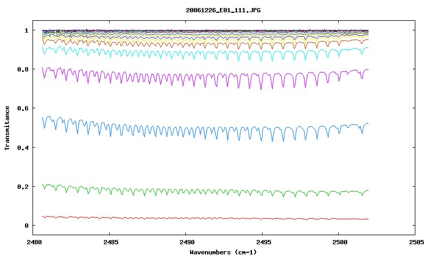Click the x-axis tick label 2480
426x256 pixels.
(x=34, y=242)
